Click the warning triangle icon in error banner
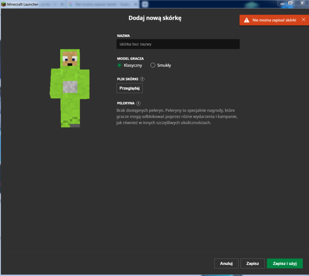This screenshot has height=276, width=309. [x=247, y=20]
